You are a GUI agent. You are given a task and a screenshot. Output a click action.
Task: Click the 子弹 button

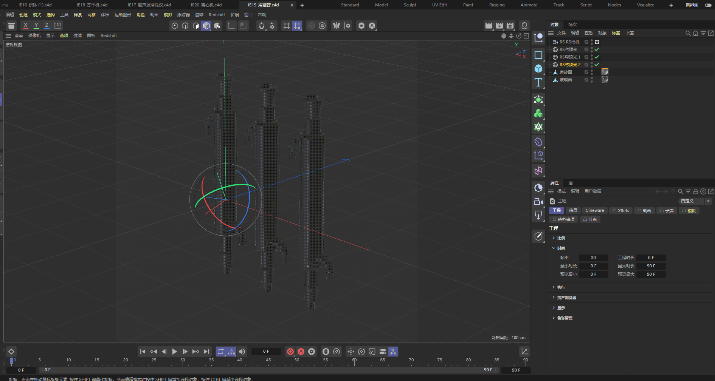tap(667, 211)
